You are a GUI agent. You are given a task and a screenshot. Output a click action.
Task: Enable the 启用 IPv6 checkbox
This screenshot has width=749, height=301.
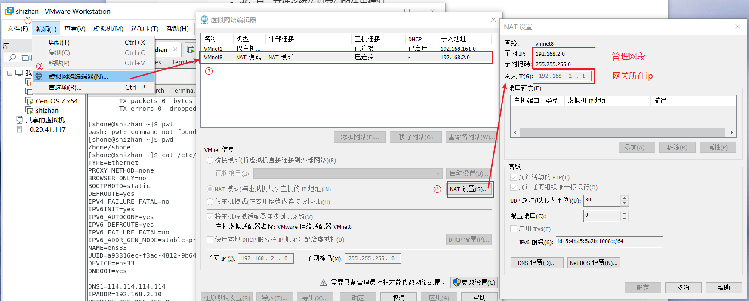point(513,229)
